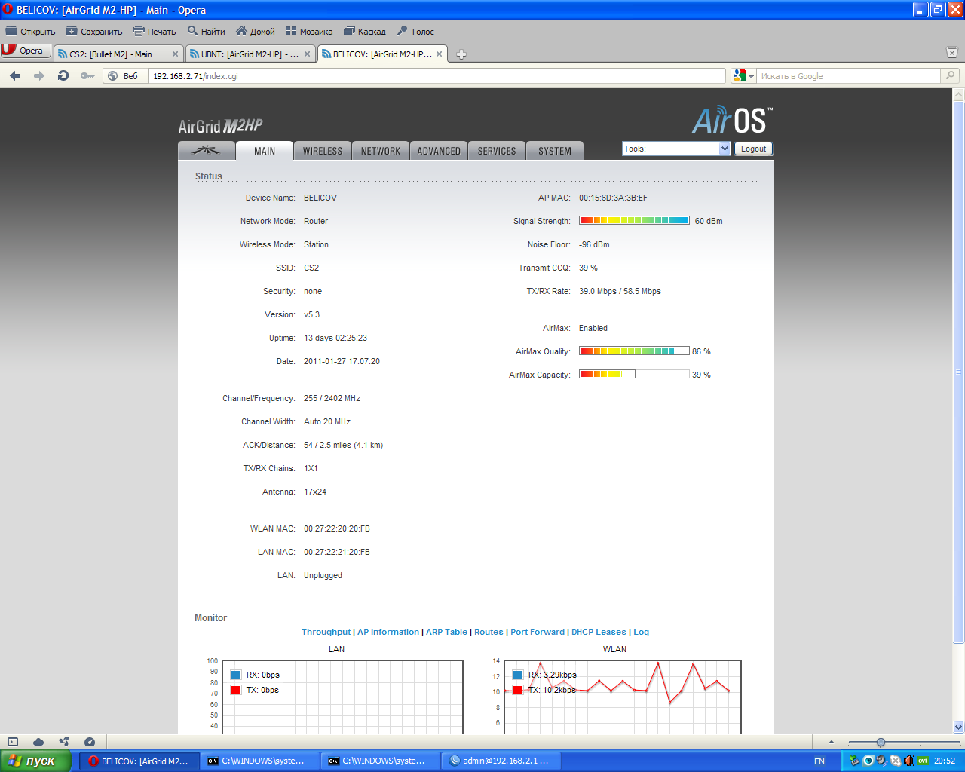The width and height of the screenshot is (965, 772).
Task: Open the WIRELESS tab
Action: 323,151
